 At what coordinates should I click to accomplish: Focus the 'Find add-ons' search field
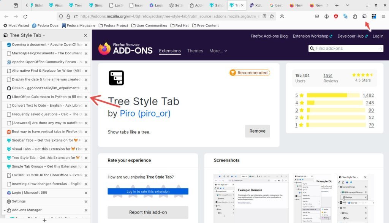tap(346, 48)
